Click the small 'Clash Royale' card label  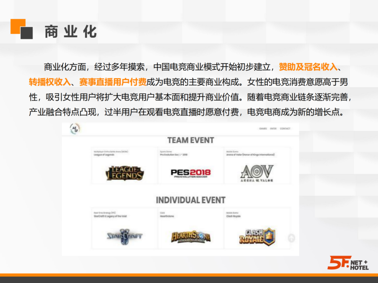click(x=233, y=216)
